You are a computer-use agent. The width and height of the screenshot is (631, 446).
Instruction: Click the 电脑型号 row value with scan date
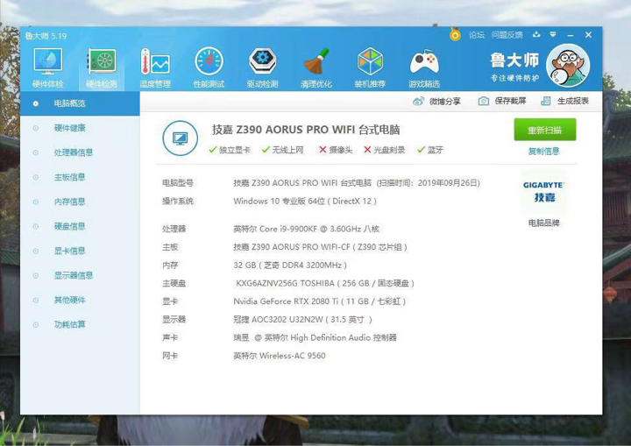pyautogui.click(x=357, y=183)
